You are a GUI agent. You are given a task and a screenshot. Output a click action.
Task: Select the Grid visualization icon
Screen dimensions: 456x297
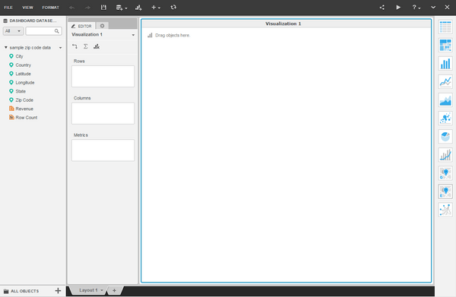tap(445, 27)
